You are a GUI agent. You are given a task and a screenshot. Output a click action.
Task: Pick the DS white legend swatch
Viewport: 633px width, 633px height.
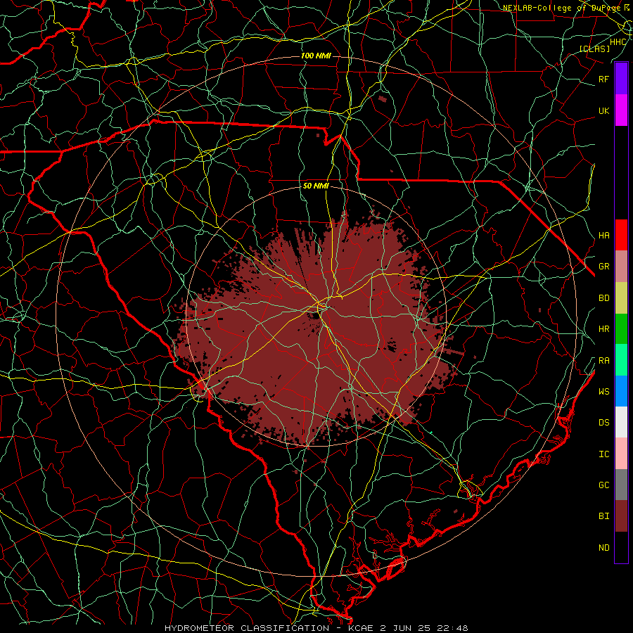(x=621, y=422)
